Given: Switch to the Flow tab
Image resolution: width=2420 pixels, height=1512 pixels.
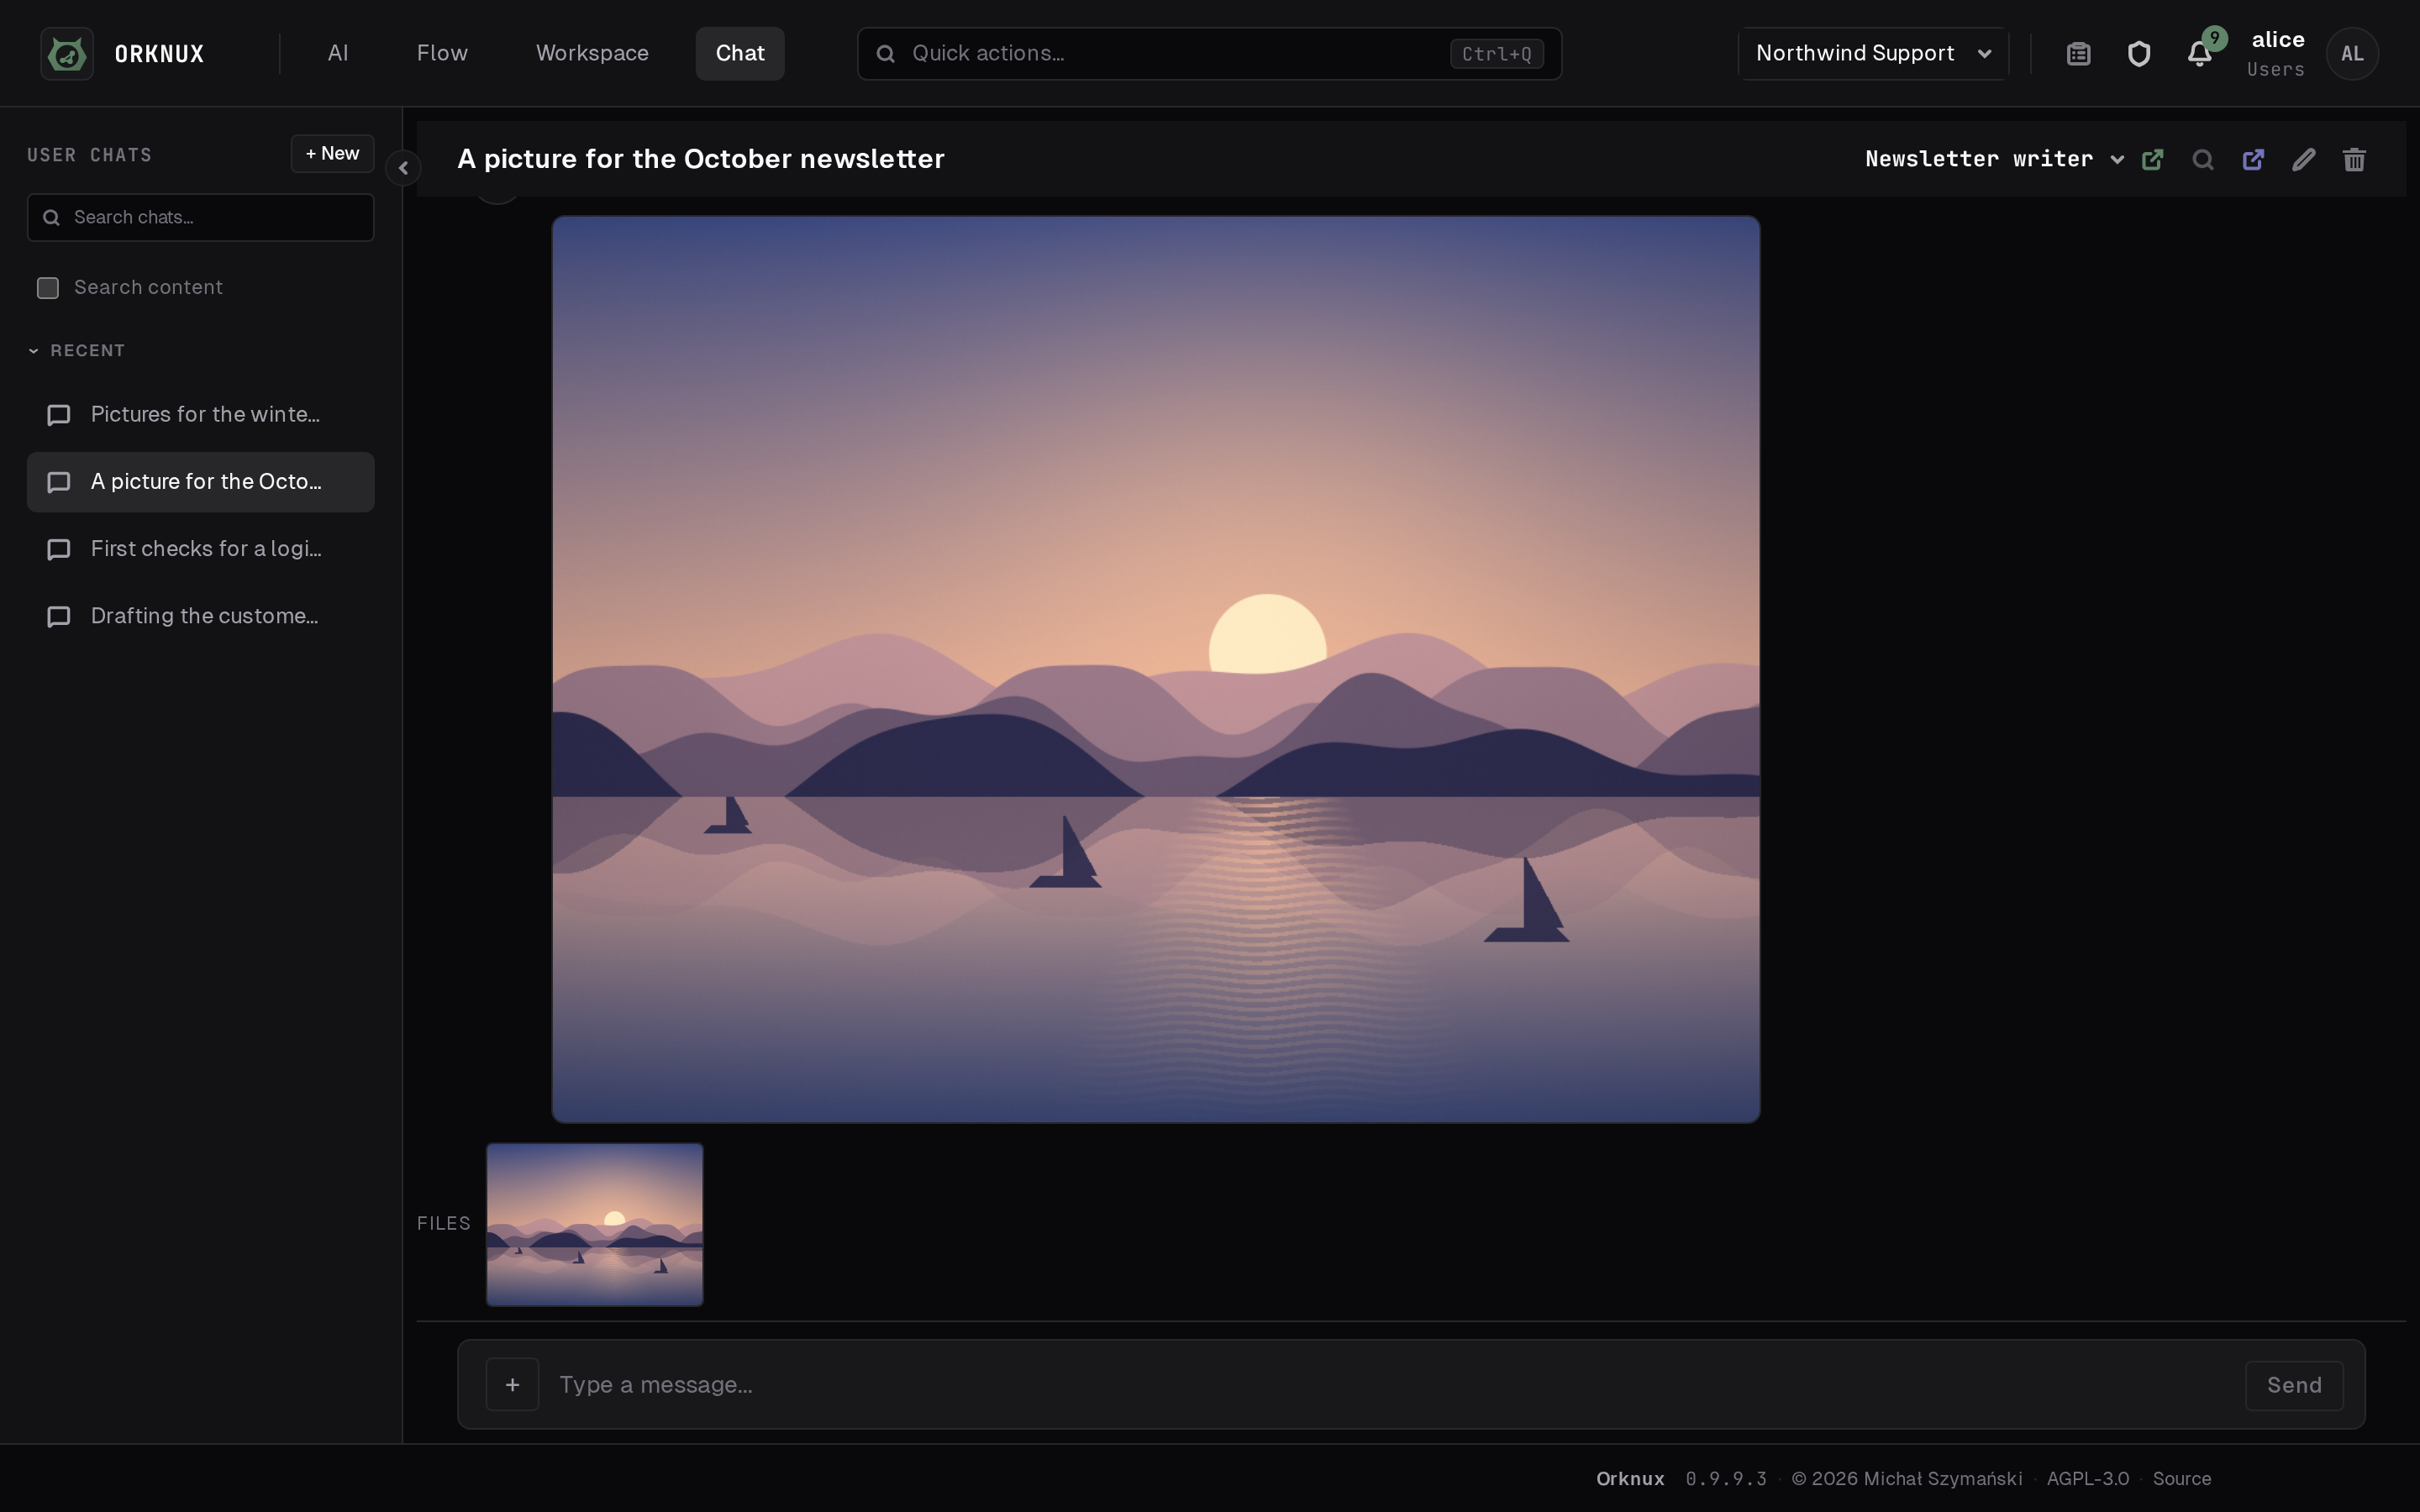Looking at the screenshot, I should pyautogui.click(x=442, y=54).
